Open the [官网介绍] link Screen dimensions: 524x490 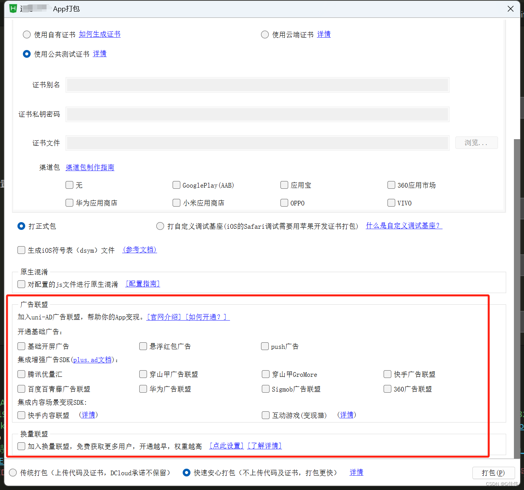click(x=164, y=317)
